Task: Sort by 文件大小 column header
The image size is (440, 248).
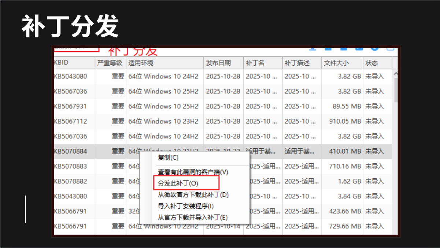Action: [342, 63]
